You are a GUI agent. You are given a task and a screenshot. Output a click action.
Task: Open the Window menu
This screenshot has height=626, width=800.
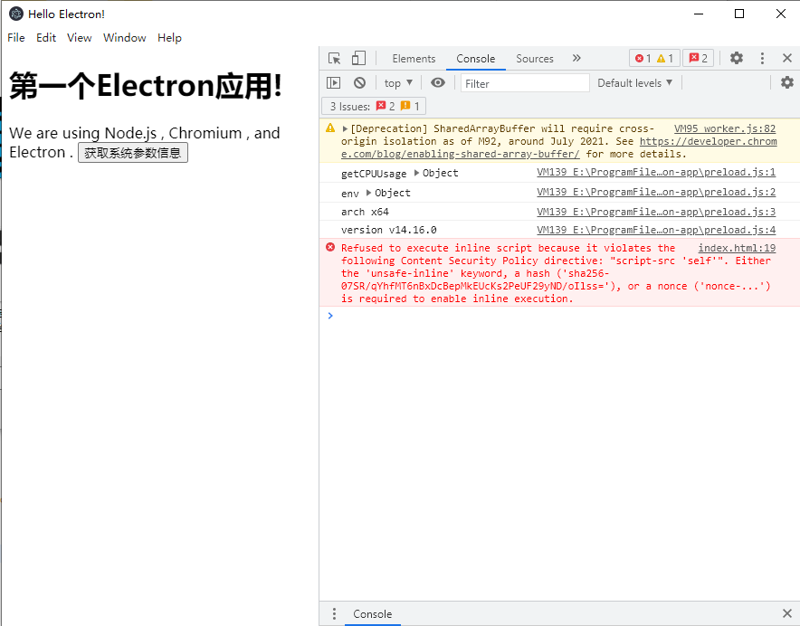coord(125,38)
